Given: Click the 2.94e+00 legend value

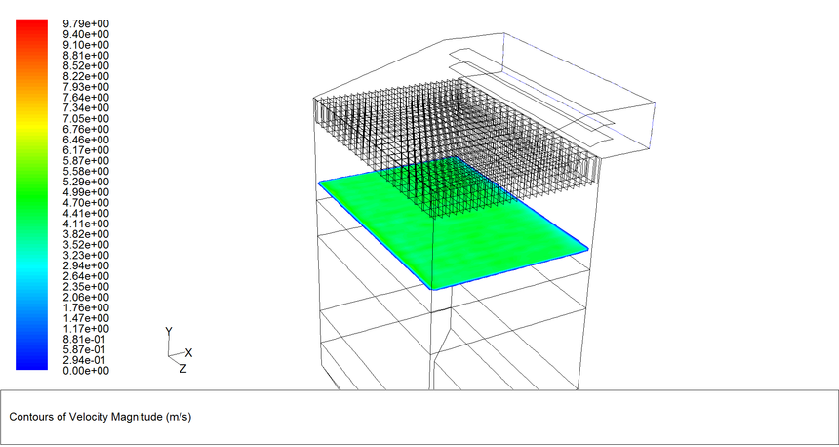Looking at the screenshot, I should (x=86, y=265).
